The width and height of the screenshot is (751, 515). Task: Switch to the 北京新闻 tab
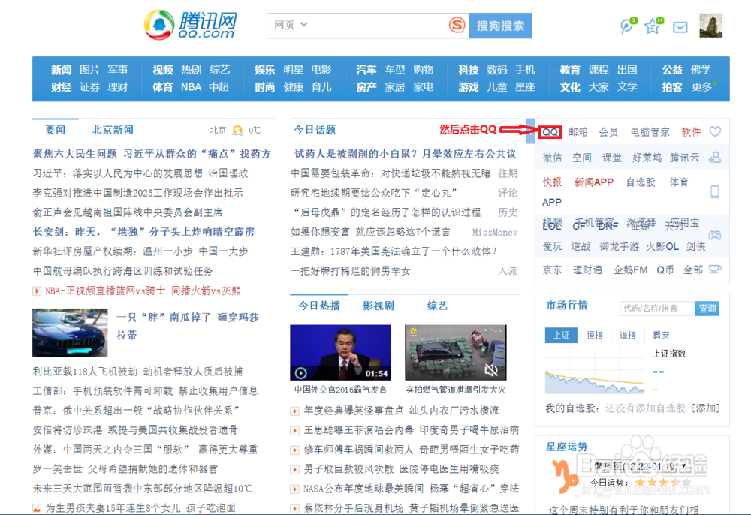click(111, 129)
